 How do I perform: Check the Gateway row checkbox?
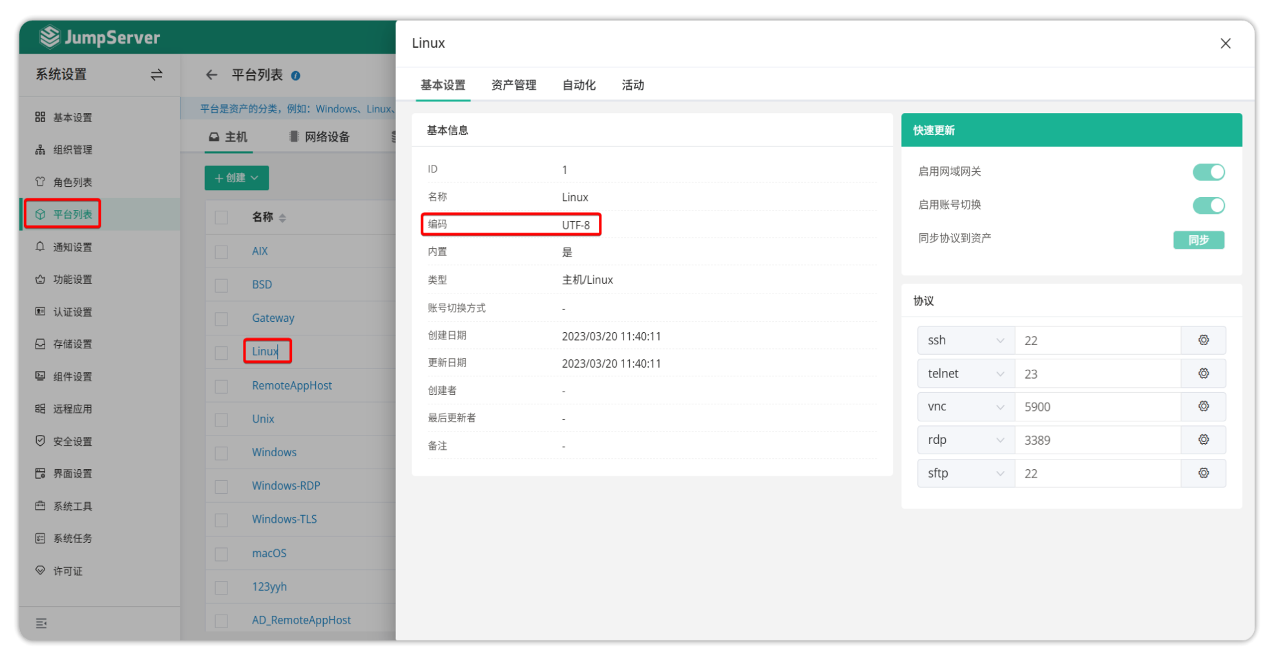pyautogui.click(x=222, y=319)
